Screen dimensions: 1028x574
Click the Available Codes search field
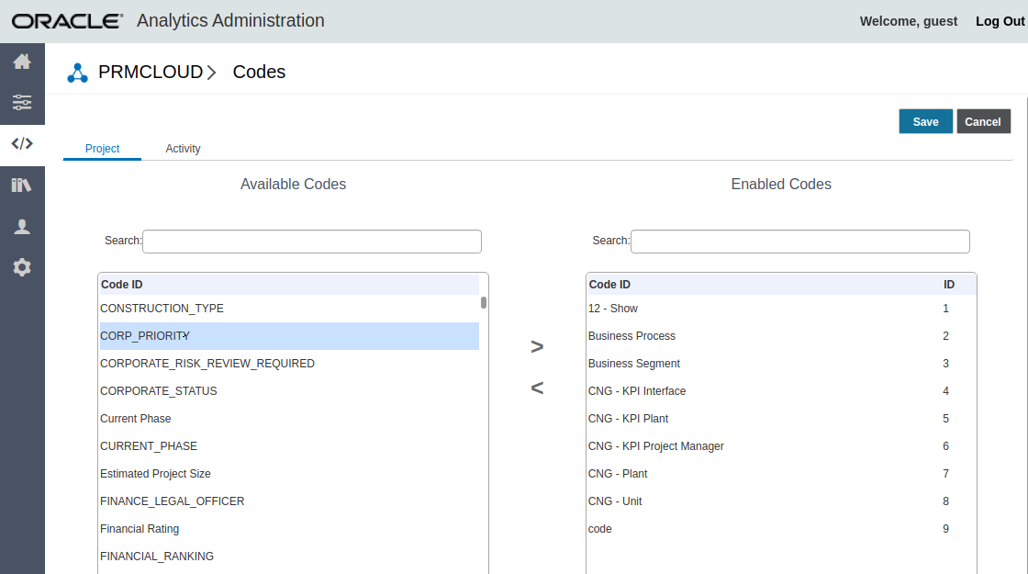(312, 241)
